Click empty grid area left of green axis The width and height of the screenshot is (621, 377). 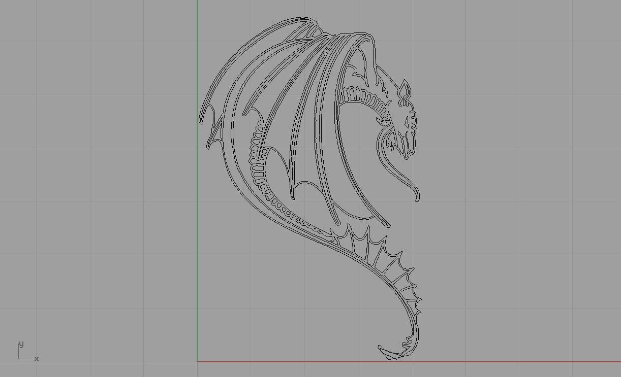point(102,178)
